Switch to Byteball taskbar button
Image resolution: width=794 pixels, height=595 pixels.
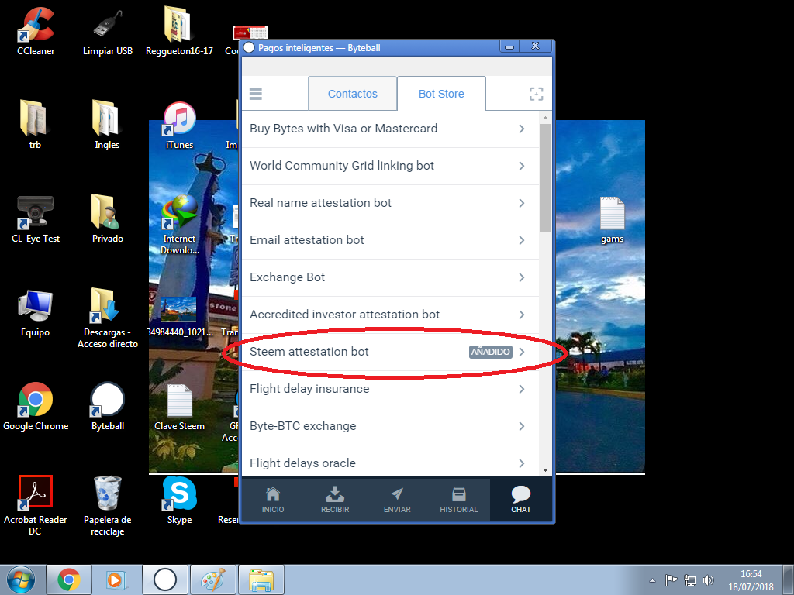[164, 580]
